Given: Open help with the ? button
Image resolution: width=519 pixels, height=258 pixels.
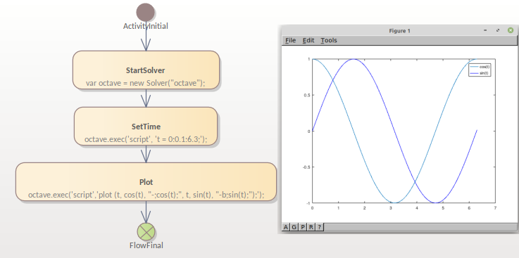Looking at the screenshot, I should (320, 227).
